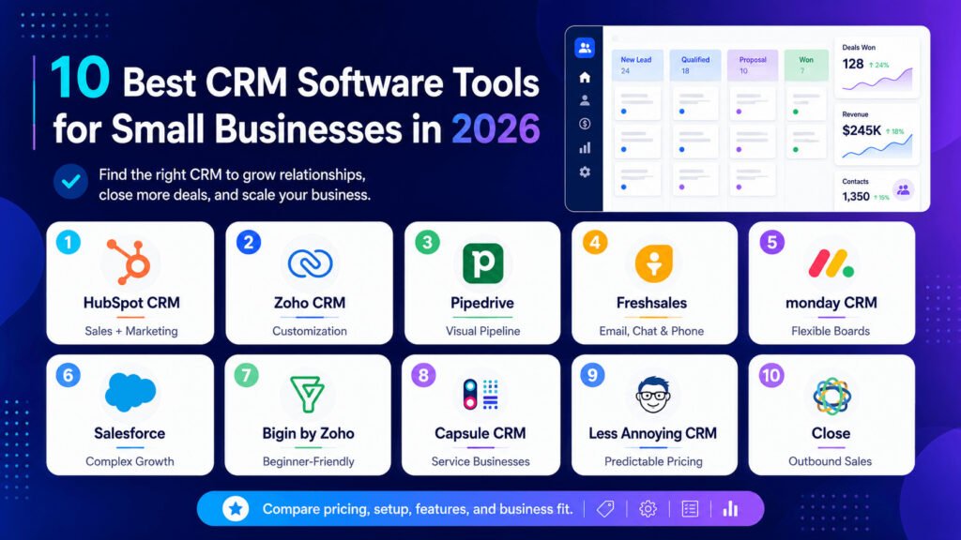
Task: Click the Close CRM swirl logo
Action: pyautogui.click(x=831, y=396)
